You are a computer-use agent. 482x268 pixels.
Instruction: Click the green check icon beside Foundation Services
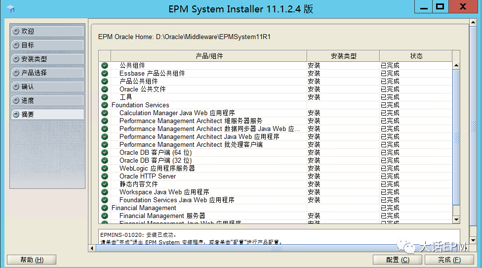point(105,105)
